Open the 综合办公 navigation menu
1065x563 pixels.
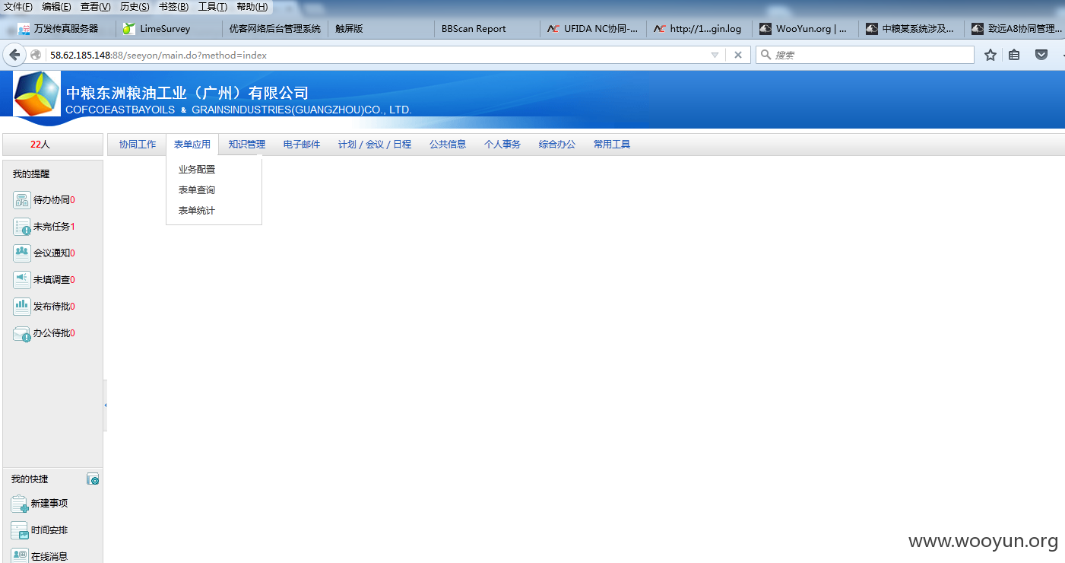557,145
